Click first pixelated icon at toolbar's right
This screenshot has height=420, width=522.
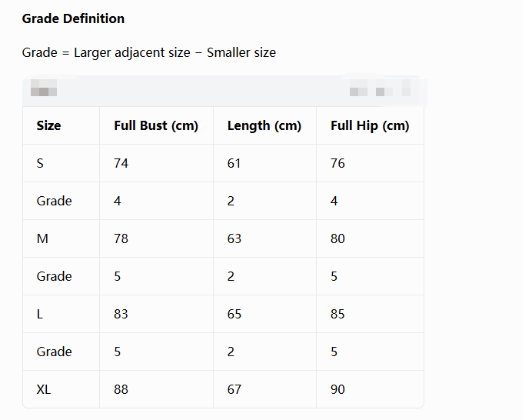[x=358, y=88]
